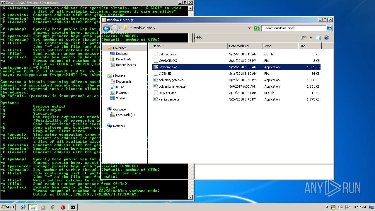375x211 pixels.
Task: Launch Internet Explorer from taskbar
Action: pos(24,207)
